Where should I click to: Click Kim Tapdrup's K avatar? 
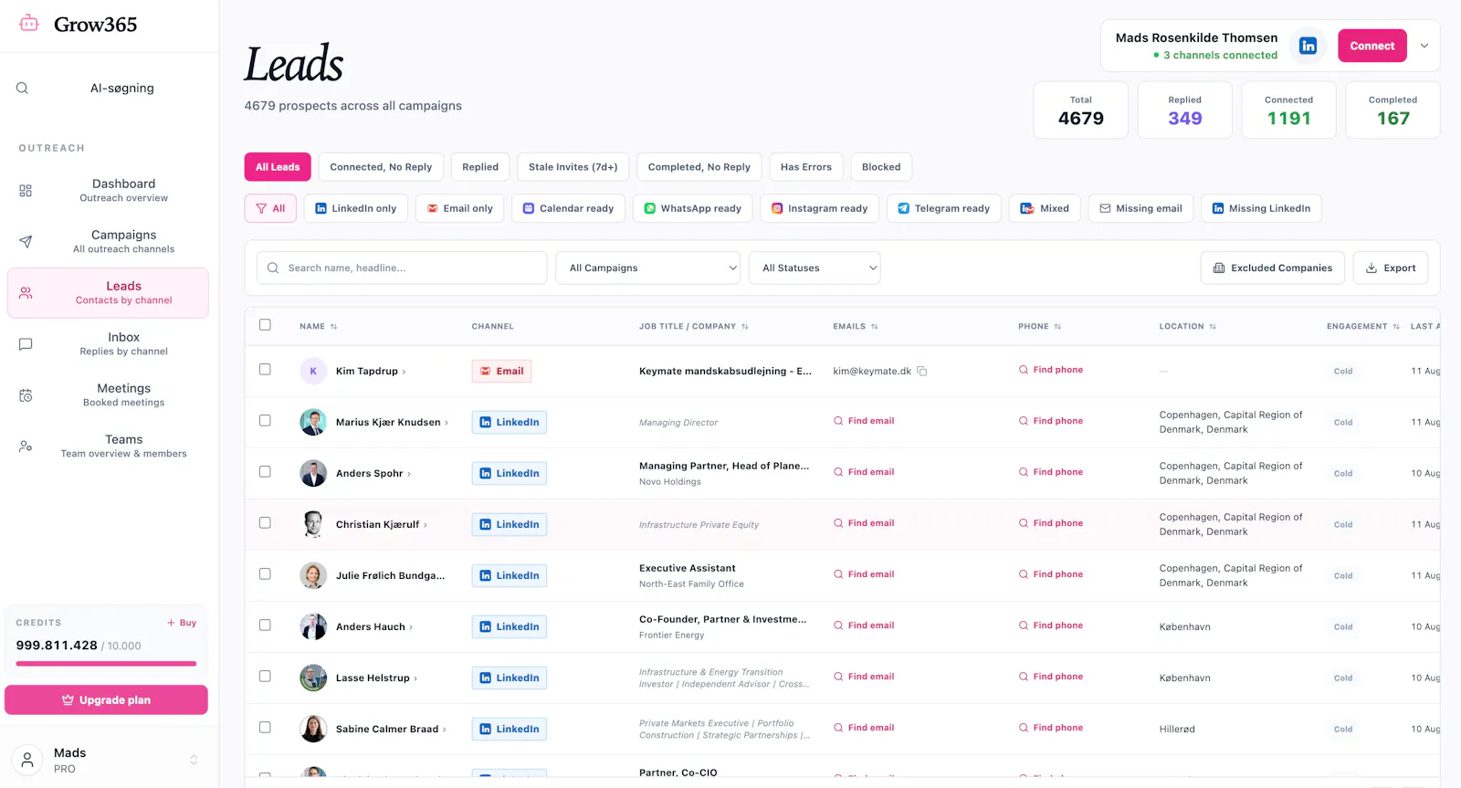(x=313, y=371)
